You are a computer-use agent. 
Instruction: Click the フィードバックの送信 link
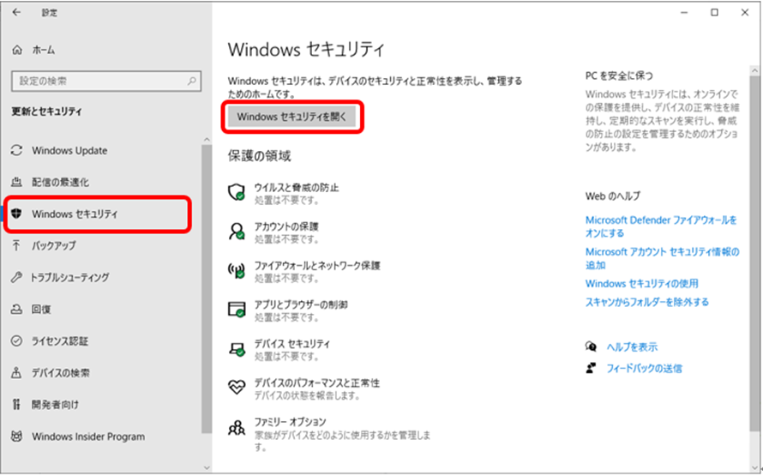(644, 368)
